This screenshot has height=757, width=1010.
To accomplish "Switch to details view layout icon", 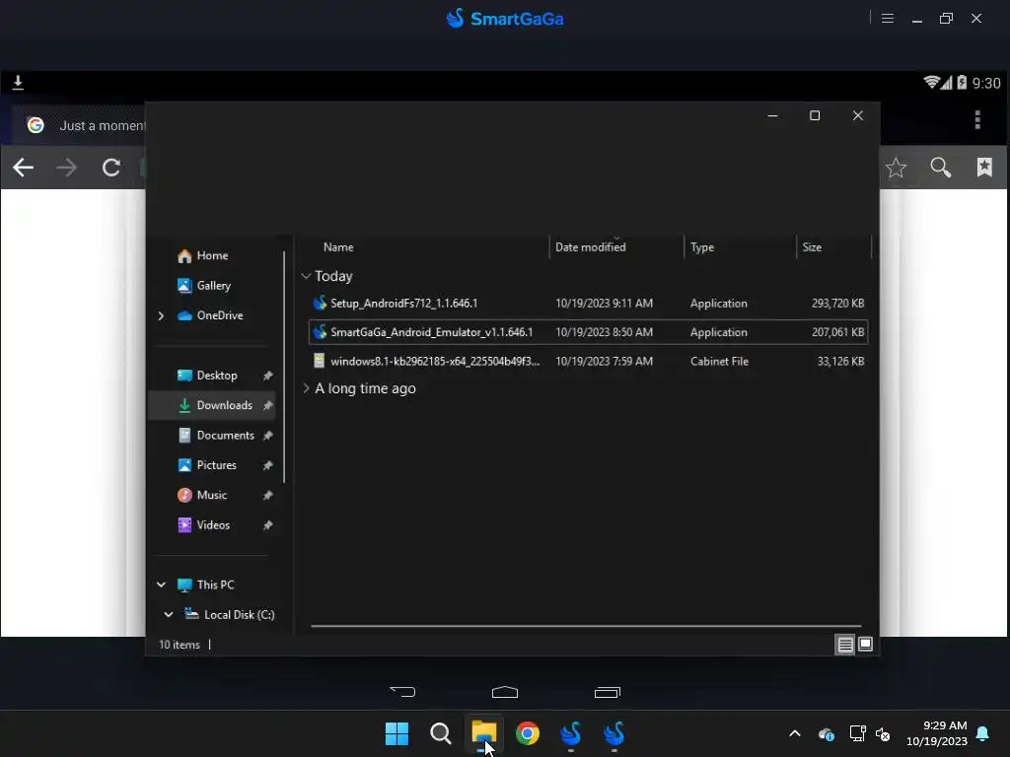I will (x=845, y=645).
